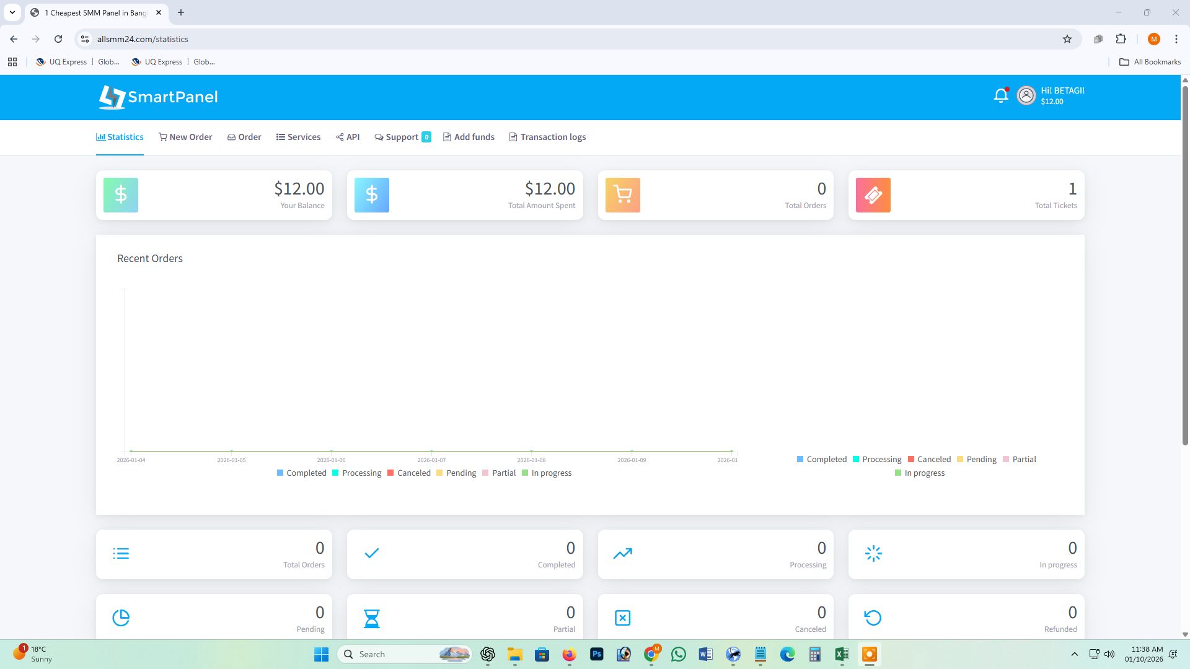This screenshot has height=669, width=1190.
Task: Click the pie chart icon on Pending card
Action: click(120, 618)
